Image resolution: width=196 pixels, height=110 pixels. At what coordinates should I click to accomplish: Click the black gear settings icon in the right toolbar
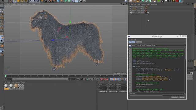tap(162, 1)
